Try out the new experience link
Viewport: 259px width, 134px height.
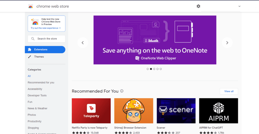coord(46,28)
